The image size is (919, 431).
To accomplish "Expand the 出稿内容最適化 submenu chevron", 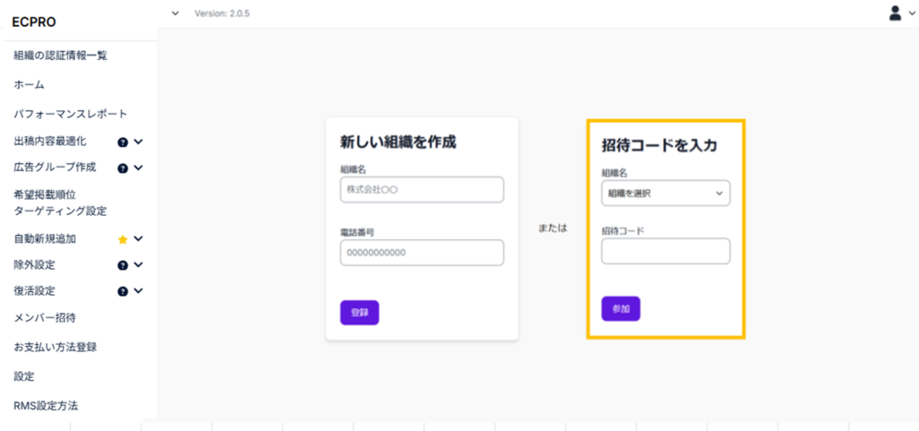I will click(x=139, y=142).
